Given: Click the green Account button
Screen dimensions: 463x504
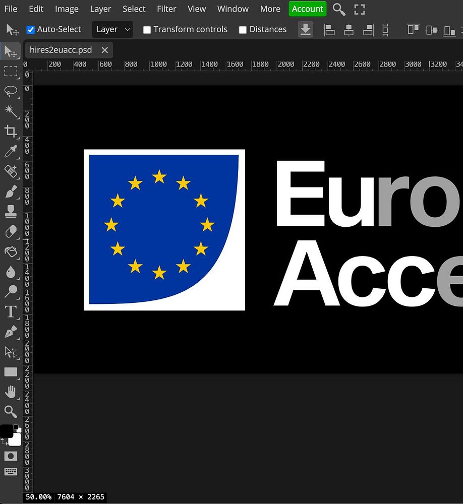Looking at the screenshot, I should tap(307, 9).
